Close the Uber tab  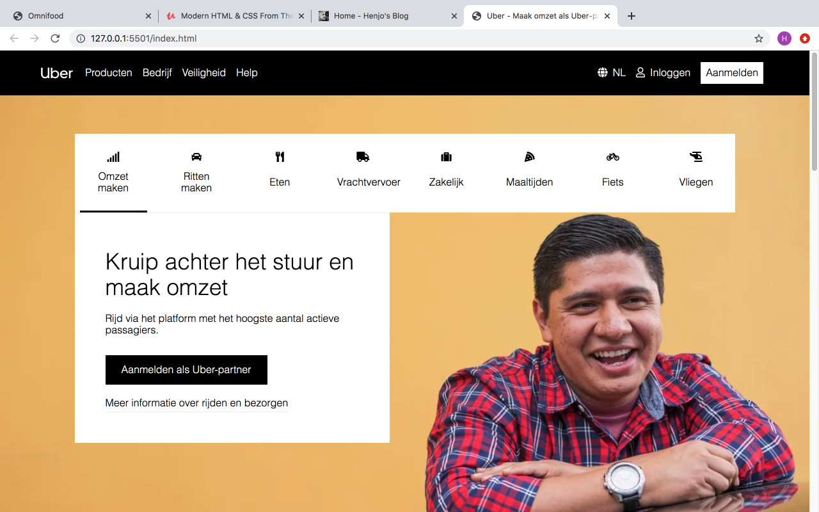(x=607, y=16)
